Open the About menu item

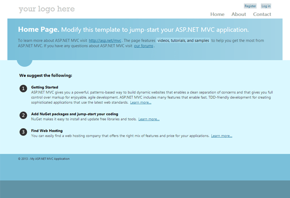click(239, 14)
